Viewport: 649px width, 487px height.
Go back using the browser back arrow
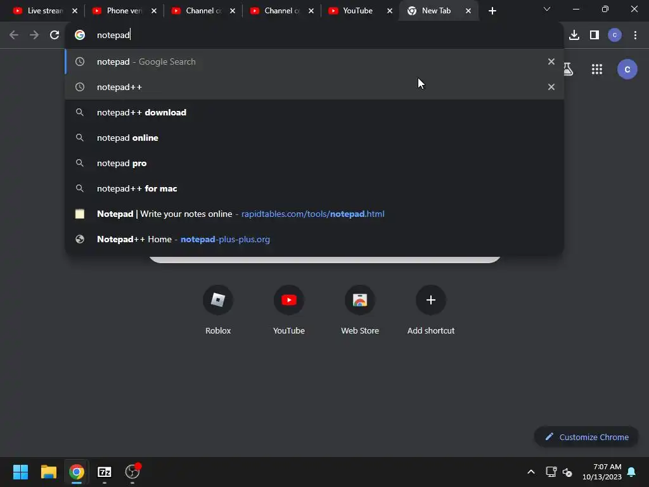pyautogui.click(x=14, y=36)
